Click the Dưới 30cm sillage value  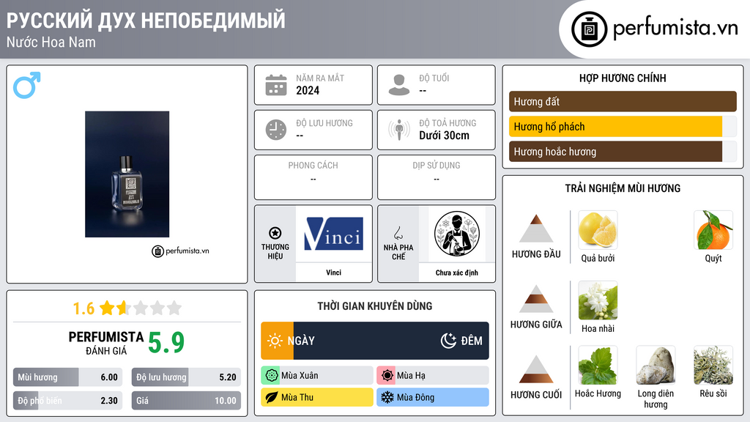pyautogui.click(x=445, y=136)
